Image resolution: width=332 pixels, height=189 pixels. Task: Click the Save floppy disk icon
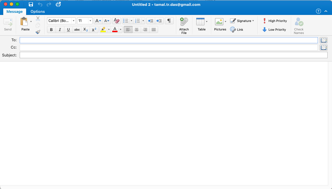click(x=31, y=4)
